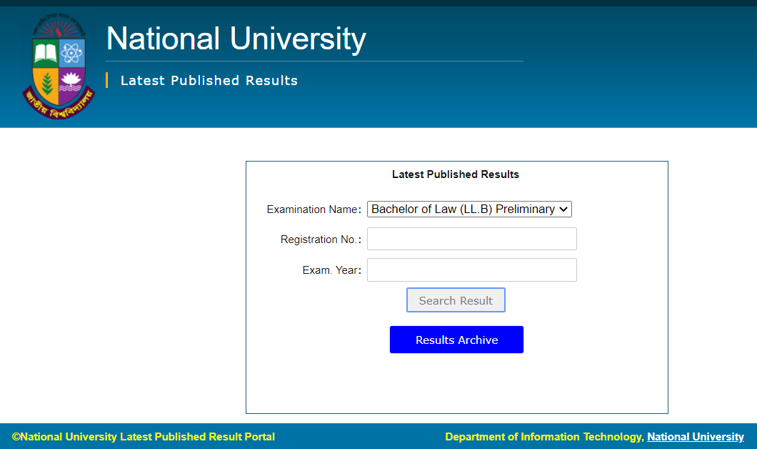Image resolution: width=757 pixels, height=449 pixels.
Task: Click the bold "Latest Published Results" form heading
Action: 455,174
